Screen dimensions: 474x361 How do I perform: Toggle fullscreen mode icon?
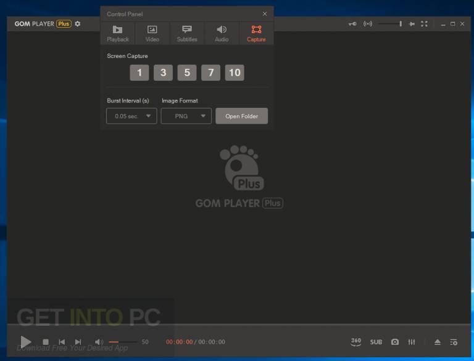click(x=425, y=24)
